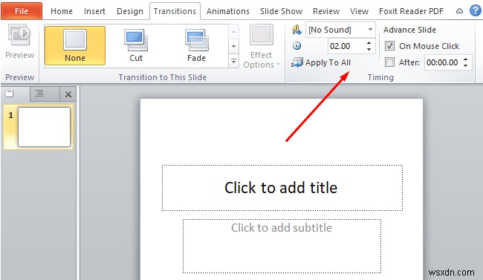Select the None transition
483x280 pixels.
click(x=75, y=45)
